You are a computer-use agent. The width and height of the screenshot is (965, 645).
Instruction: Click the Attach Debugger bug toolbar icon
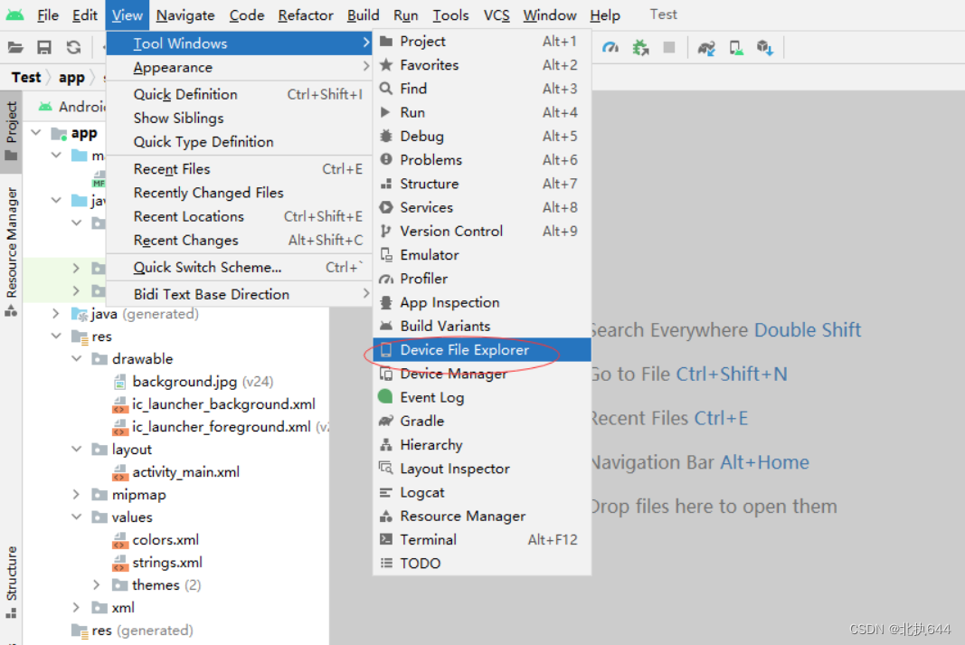coord(640,47)
